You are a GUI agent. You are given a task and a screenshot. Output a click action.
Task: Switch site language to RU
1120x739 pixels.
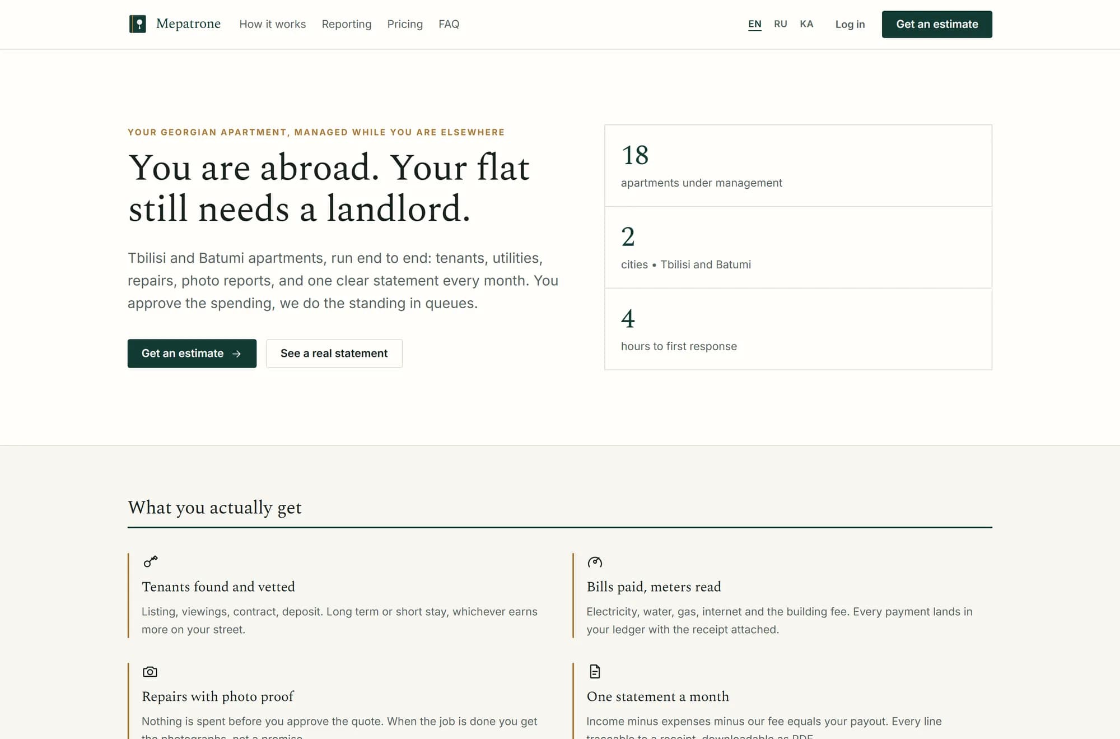coord(781,24)
